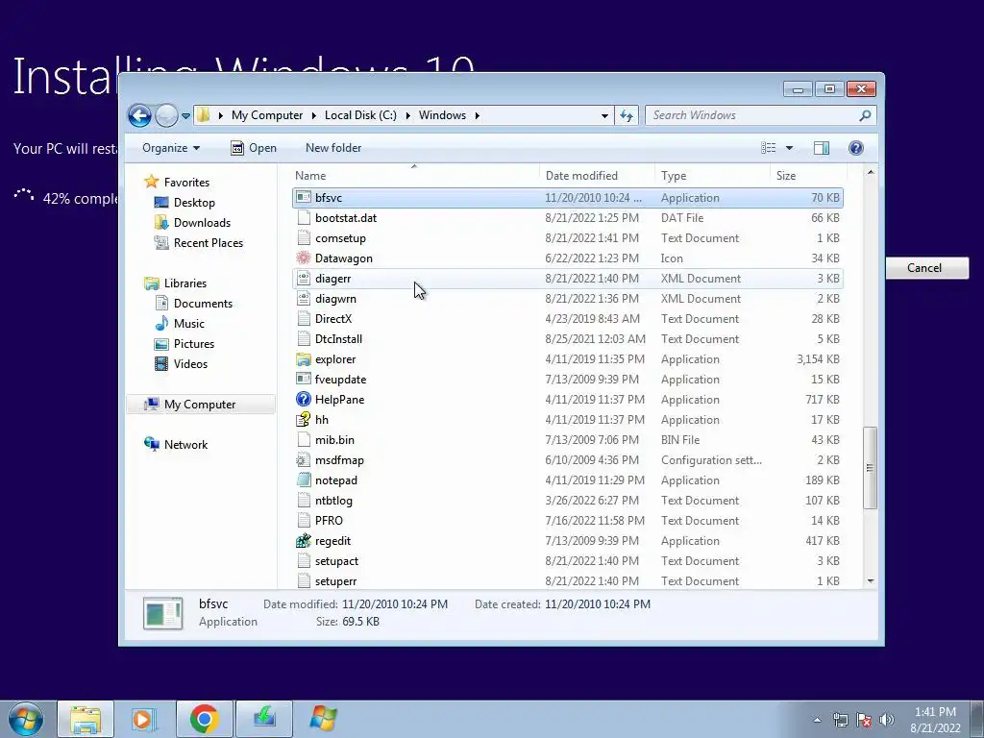Select the notepad file icon
Image resolution: width=984 pixels, height=738 pixels.
point(304,480)
